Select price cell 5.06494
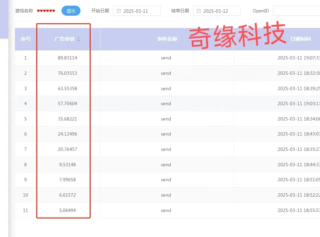This screenshot has width=320, height=237. pos(67,210)
